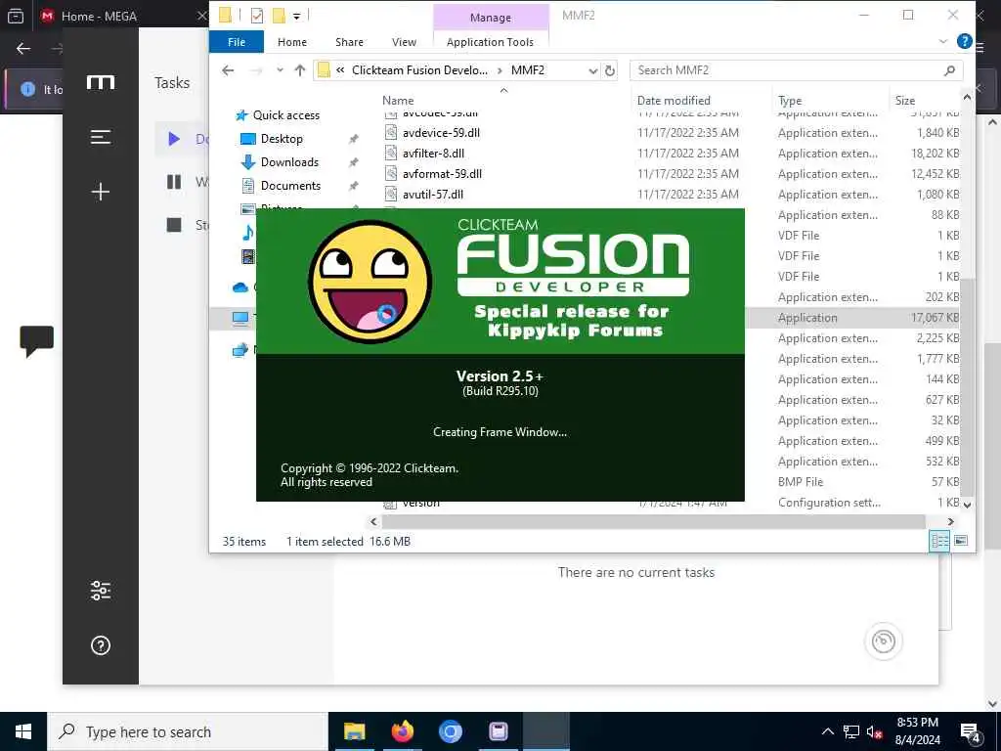
Task: Refresh the MMF2 folder view
Action: click(x=610, y=70)
